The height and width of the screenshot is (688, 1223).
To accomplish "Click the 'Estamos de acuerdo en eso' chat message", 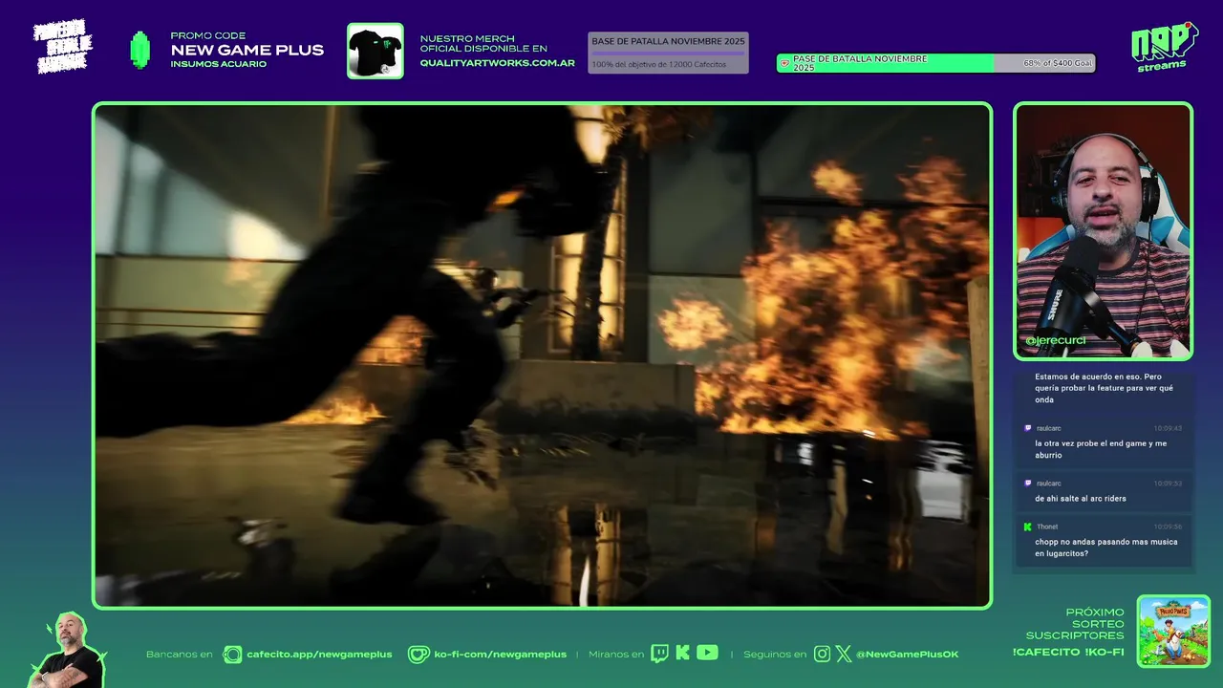I will tap(1104, 388).
